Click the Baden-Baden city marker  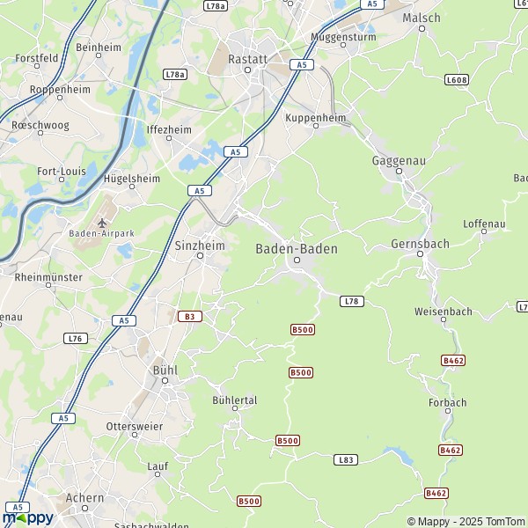click(x=297, y=260)
